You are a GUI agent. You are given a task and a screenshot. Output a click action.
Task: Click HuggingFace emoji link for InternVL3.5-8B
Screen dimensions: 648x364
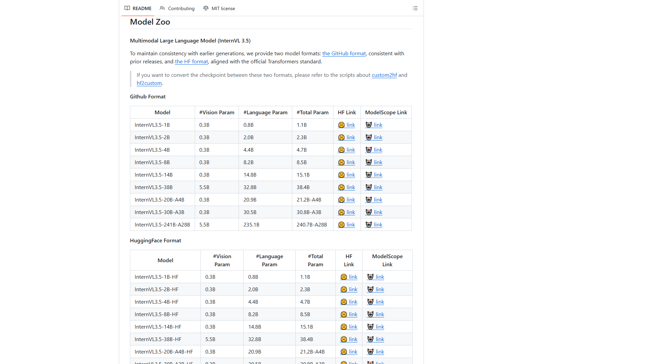(347, 162)
